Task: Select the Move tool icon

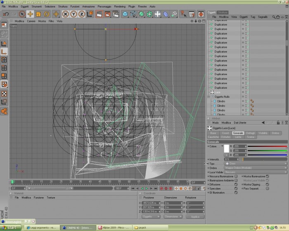Action: click(x=30, y=14)
